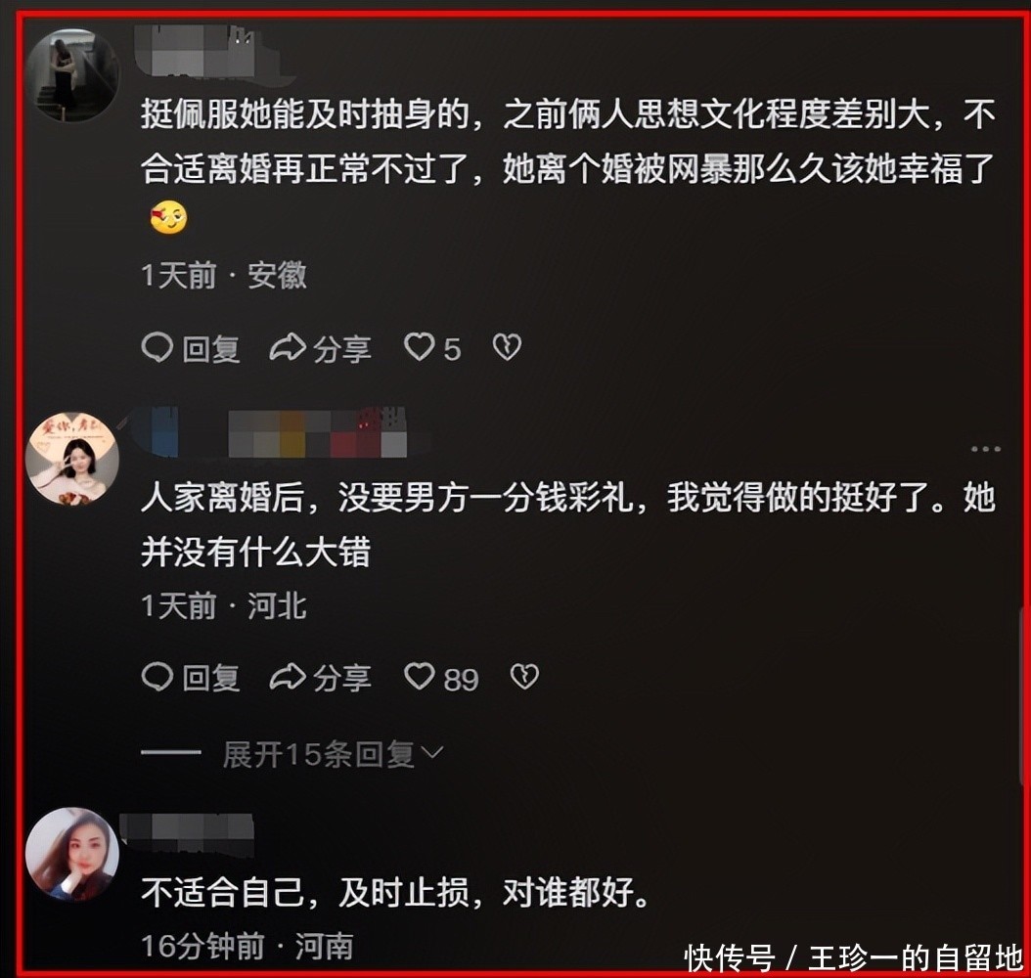
Task: Tap share arrow icon on Anhui comment
Action: (288, 347)
